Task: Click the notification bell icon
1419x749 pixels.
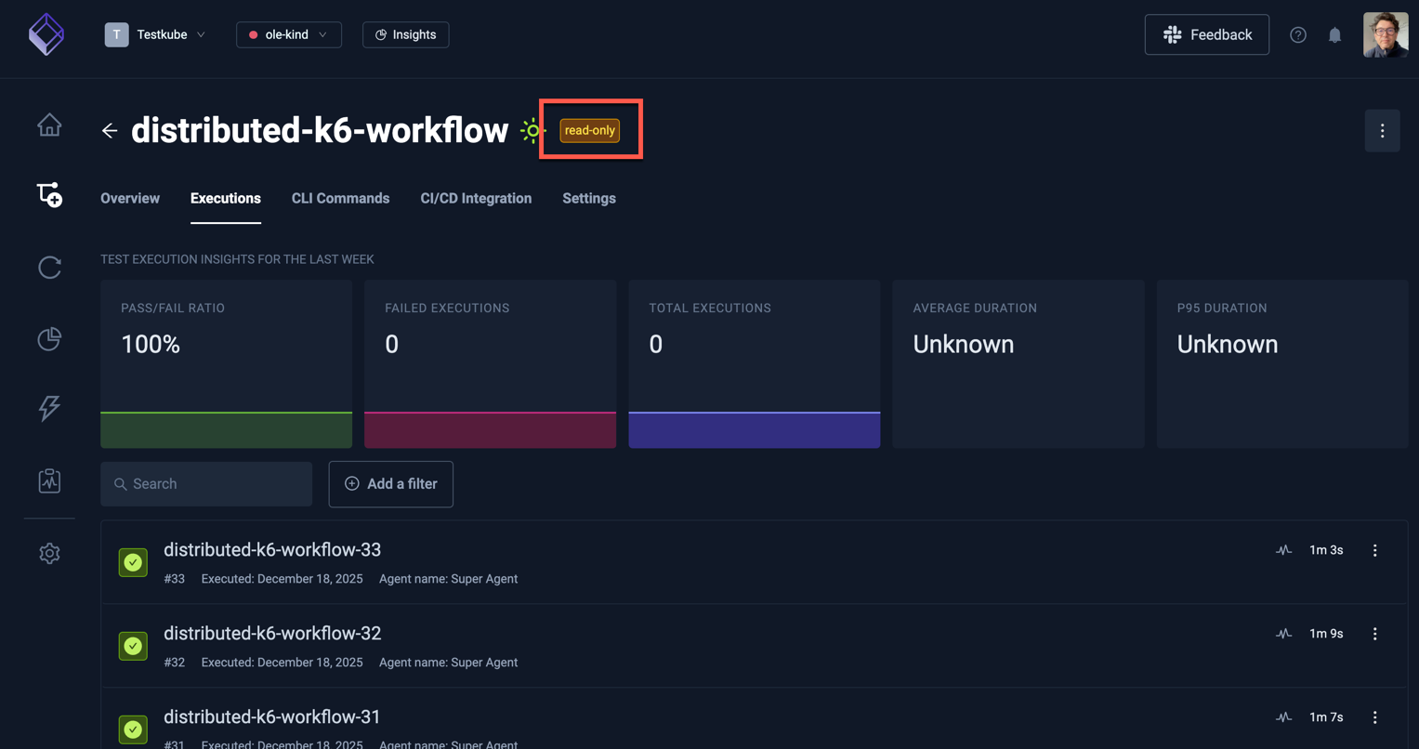Action: pos(1334,34)
